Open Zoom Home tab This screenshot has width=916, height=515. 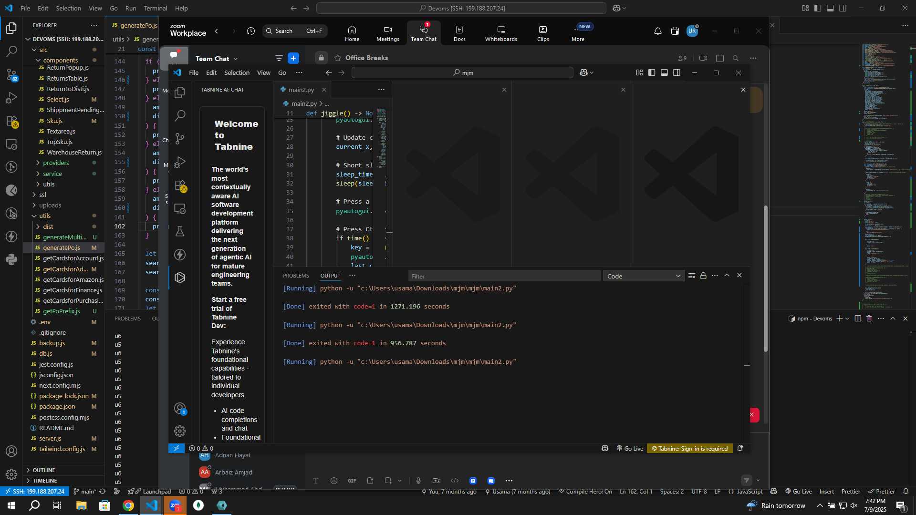tap(352, 33)
